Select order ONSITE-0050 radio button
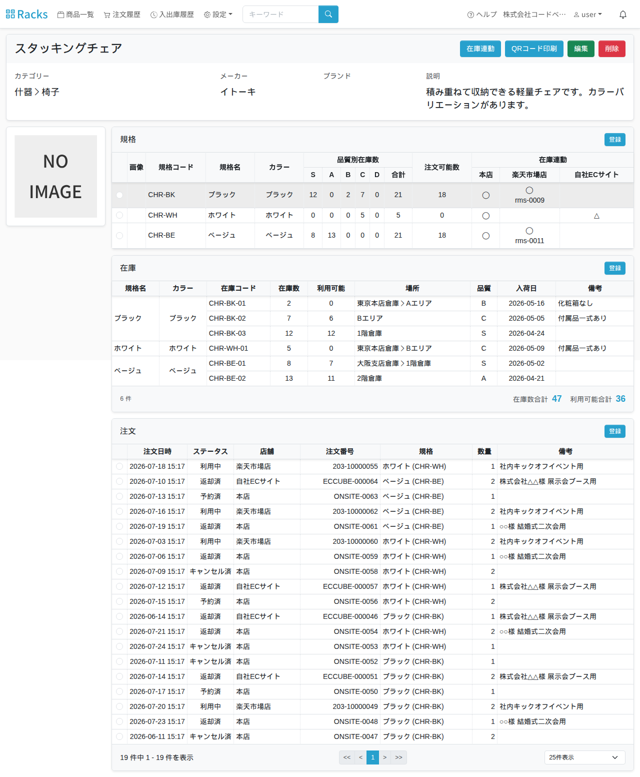 pos(119,691)
